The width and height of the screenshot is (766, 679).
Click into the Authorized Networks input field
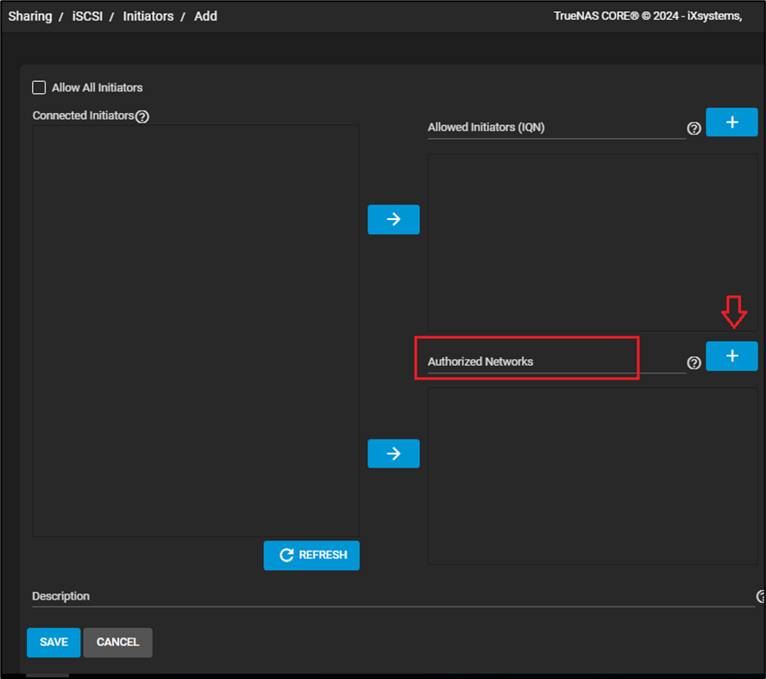556,362
